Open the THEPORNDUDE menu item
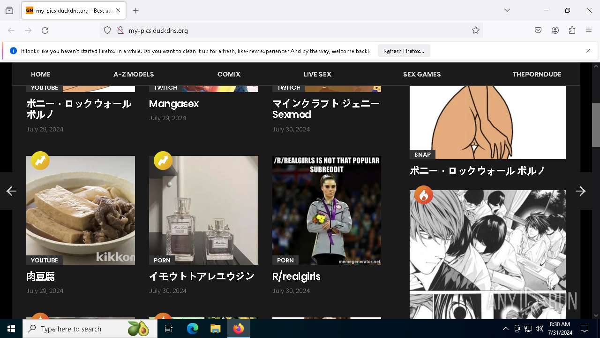The image size is (600, 338). click(537, 74)
